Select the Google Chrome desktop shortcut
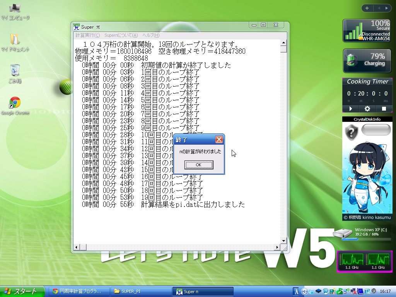 point(15,106)
